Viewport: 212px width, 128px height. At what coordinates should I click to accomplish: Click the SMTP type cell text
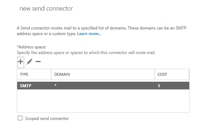tap(26, 86)
